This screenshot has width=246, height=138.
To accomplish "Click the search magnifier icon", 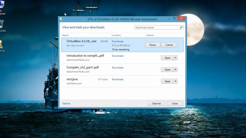I will click(x=181, y=27).
